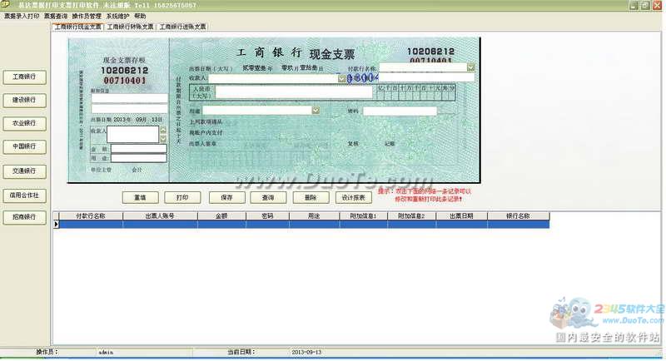Viewport: 666px width, 361px height.
Task: Open the 系统维护 menu
Action: click(117, 16)
